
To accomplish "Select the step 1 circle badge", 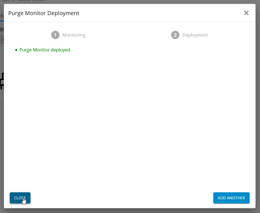I will tap(55, 35).
